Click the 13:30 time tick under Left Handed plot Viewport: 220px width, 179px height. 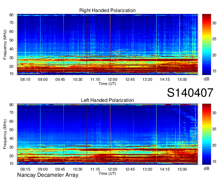click(x=147, y=169)
